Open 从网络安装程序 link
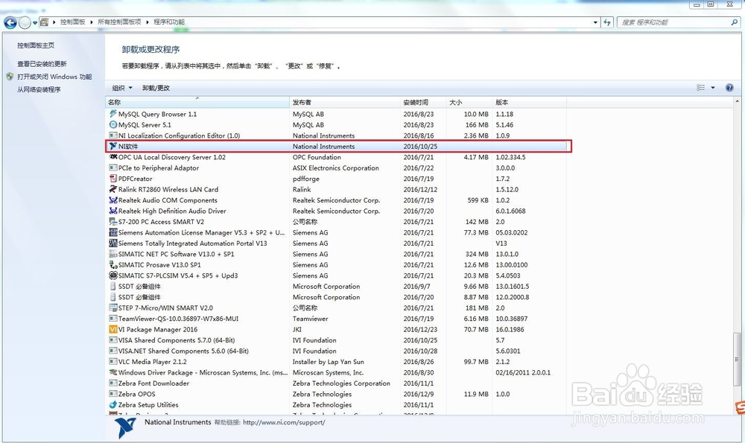745x443 pixels. coord(39,89)
